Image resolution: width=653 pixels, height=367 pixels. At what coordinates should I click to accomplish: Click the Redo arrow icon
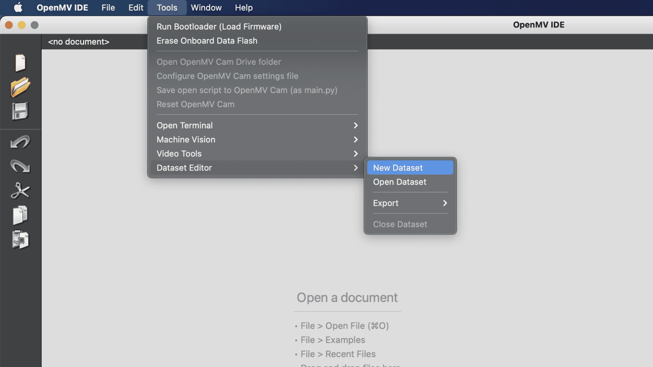pos(20,166)
